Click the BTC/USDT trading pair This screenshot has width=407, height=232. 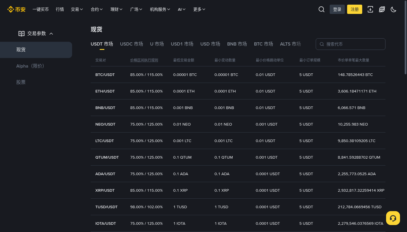pyautogui.click(x=105, y=75)
